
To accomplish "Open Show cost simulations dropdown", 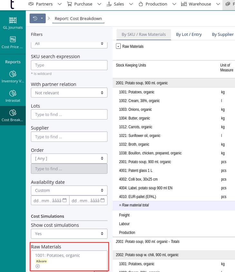I will coord(69,234).
